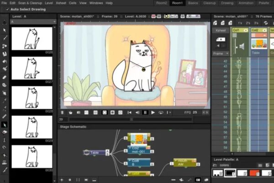Click the speaker sound icon in Col1
The width and height of the screenshot is (274, 183).
(242, 45)
